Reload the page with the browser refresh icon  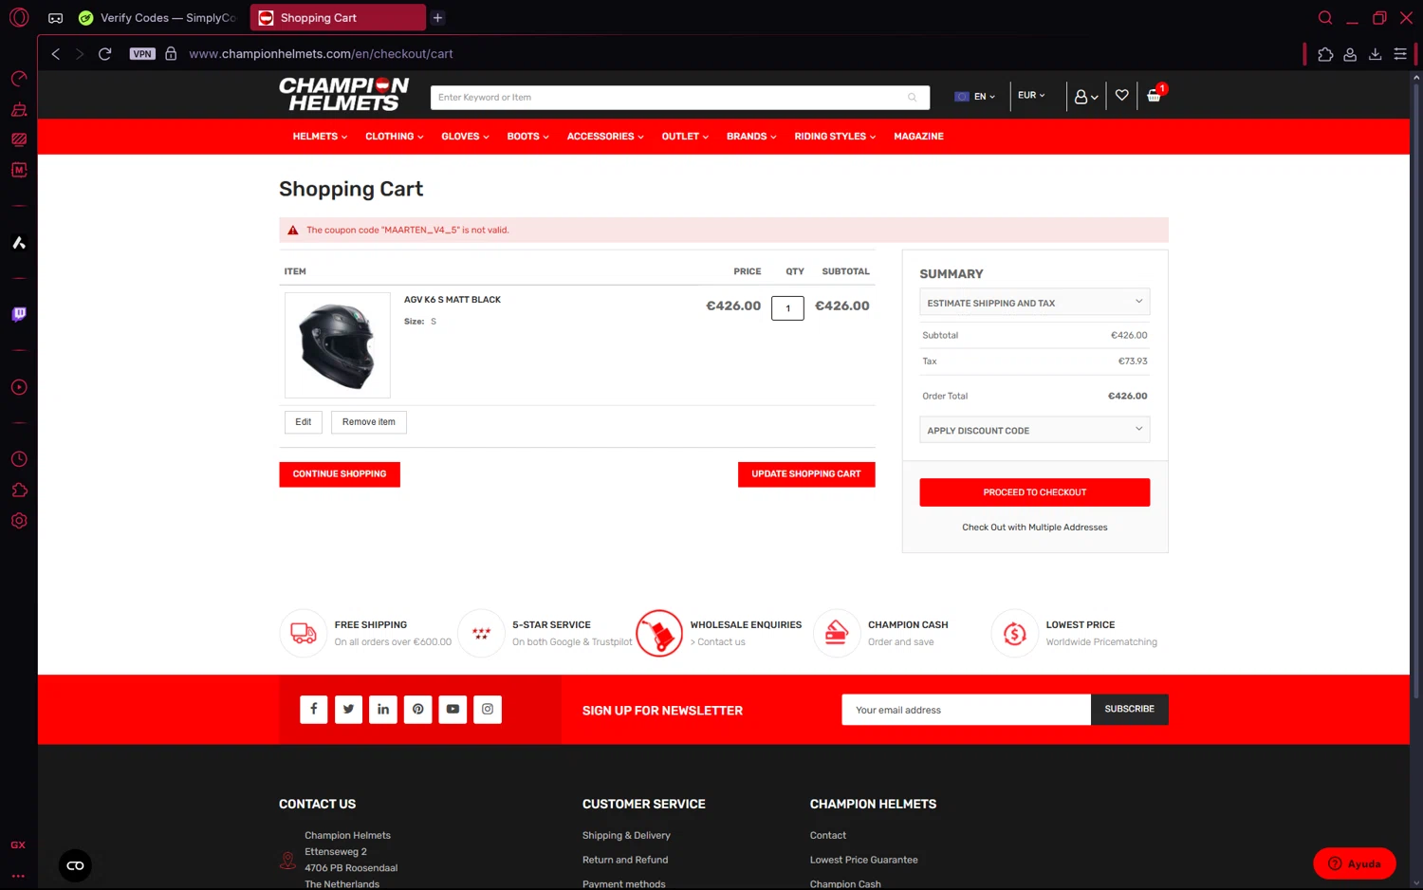point(105,54)
